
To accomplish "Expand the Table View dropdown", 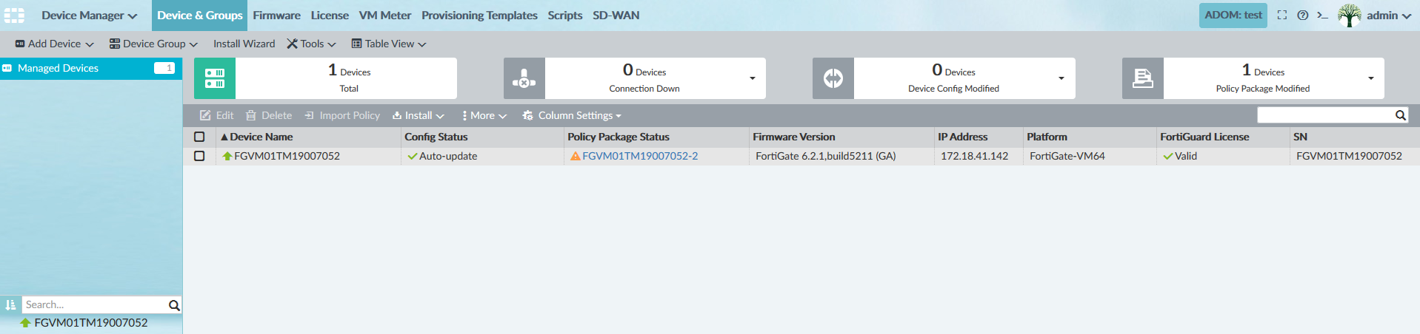I will [x=389, y=44].
